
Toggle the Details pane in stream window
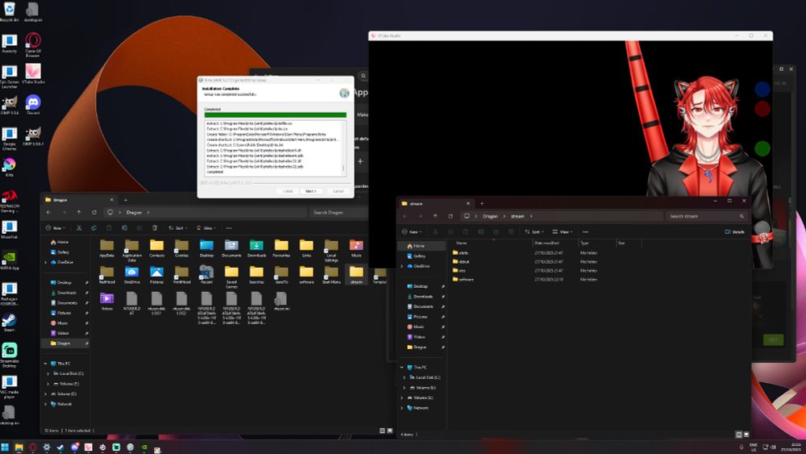point(734,232)
